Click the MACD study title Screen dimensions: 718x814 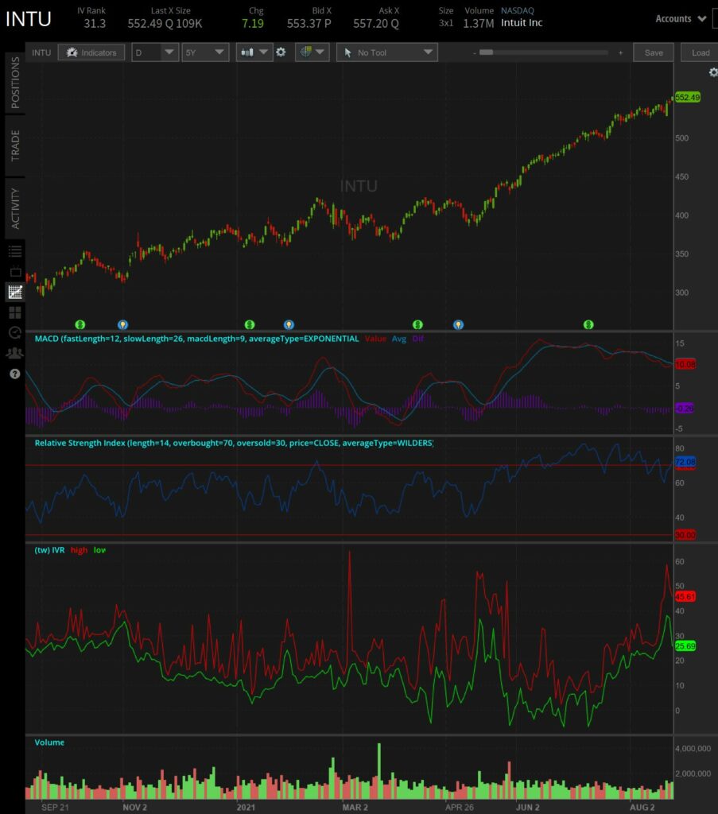tap(196, 339)
